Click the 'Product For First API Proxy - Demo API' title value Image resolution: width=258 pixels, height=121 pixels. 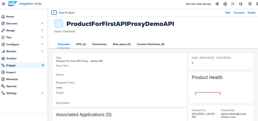(79, 61)
